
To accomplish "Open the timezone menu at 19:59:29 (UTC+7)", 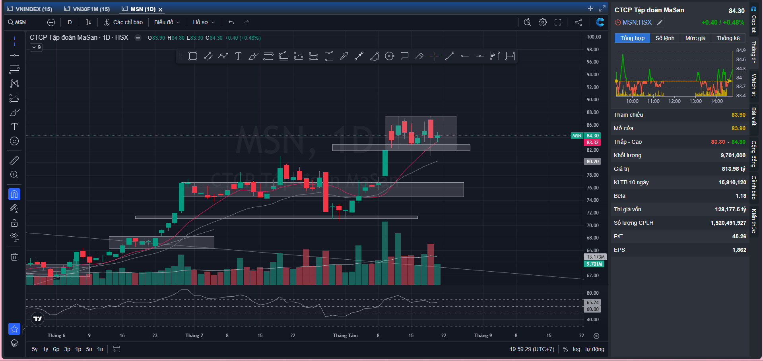I will tap(532, 349).
